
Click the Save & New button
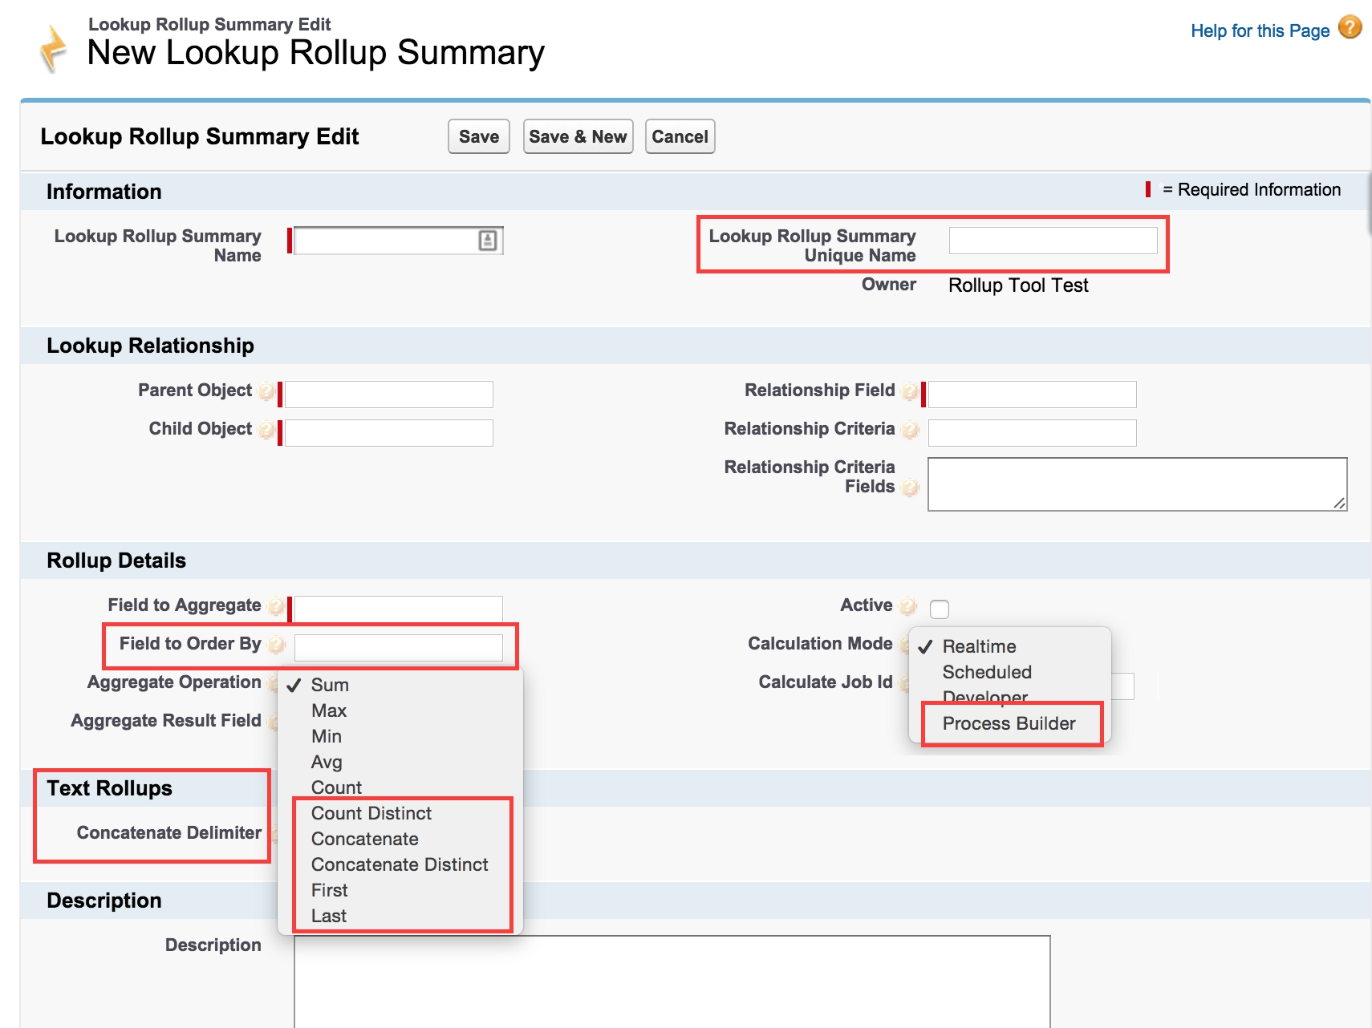(x=578, y=137)
